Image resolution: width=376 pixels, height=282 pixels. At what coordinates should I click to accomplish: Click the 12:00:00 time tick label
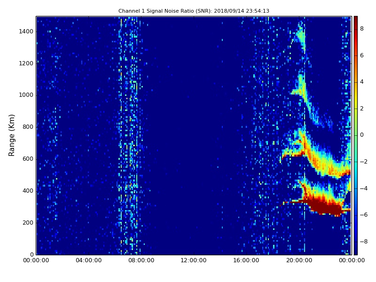pyautogui.click(x=194, y=260)
